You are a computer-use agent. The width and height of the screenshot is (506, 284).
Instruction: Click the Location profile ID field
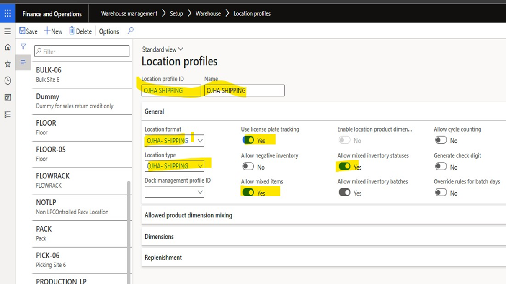click(171, 90)
